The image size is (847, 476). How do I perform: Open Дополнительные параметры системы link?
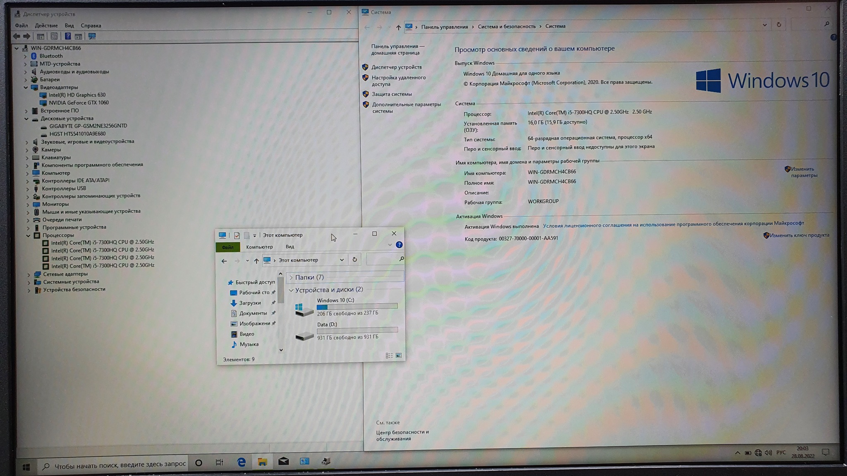coord(406,108)
